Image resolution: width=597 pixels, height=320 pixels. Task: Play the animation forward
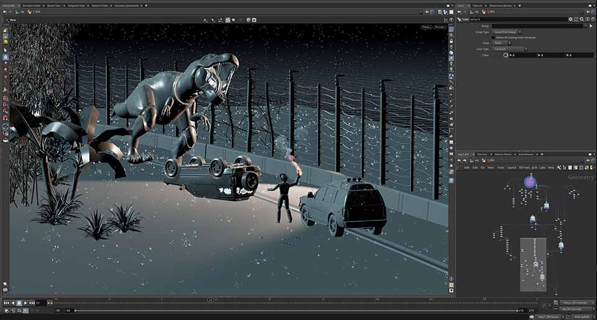tap(25, 303)
